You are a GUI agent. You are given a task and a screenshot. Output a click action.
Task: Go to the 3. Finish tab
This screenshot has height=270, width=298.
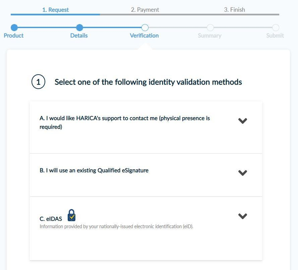234,10
